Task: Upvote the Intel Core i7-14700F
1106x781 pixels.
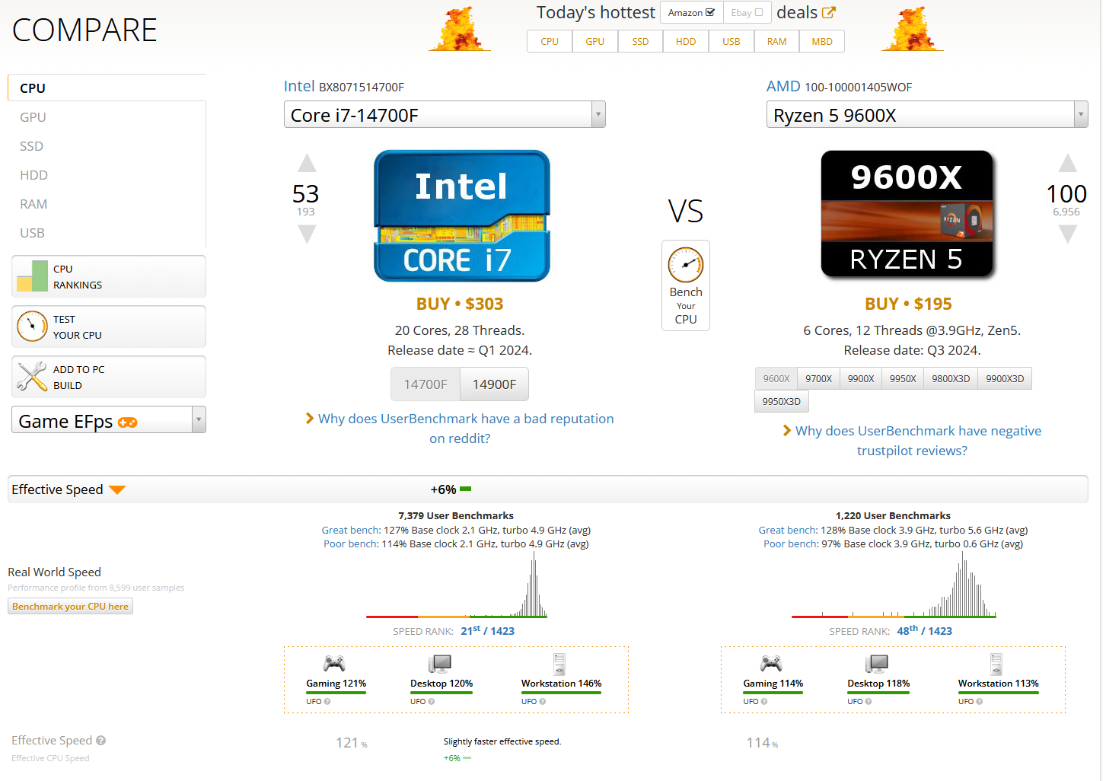Action: coord(307,163)
